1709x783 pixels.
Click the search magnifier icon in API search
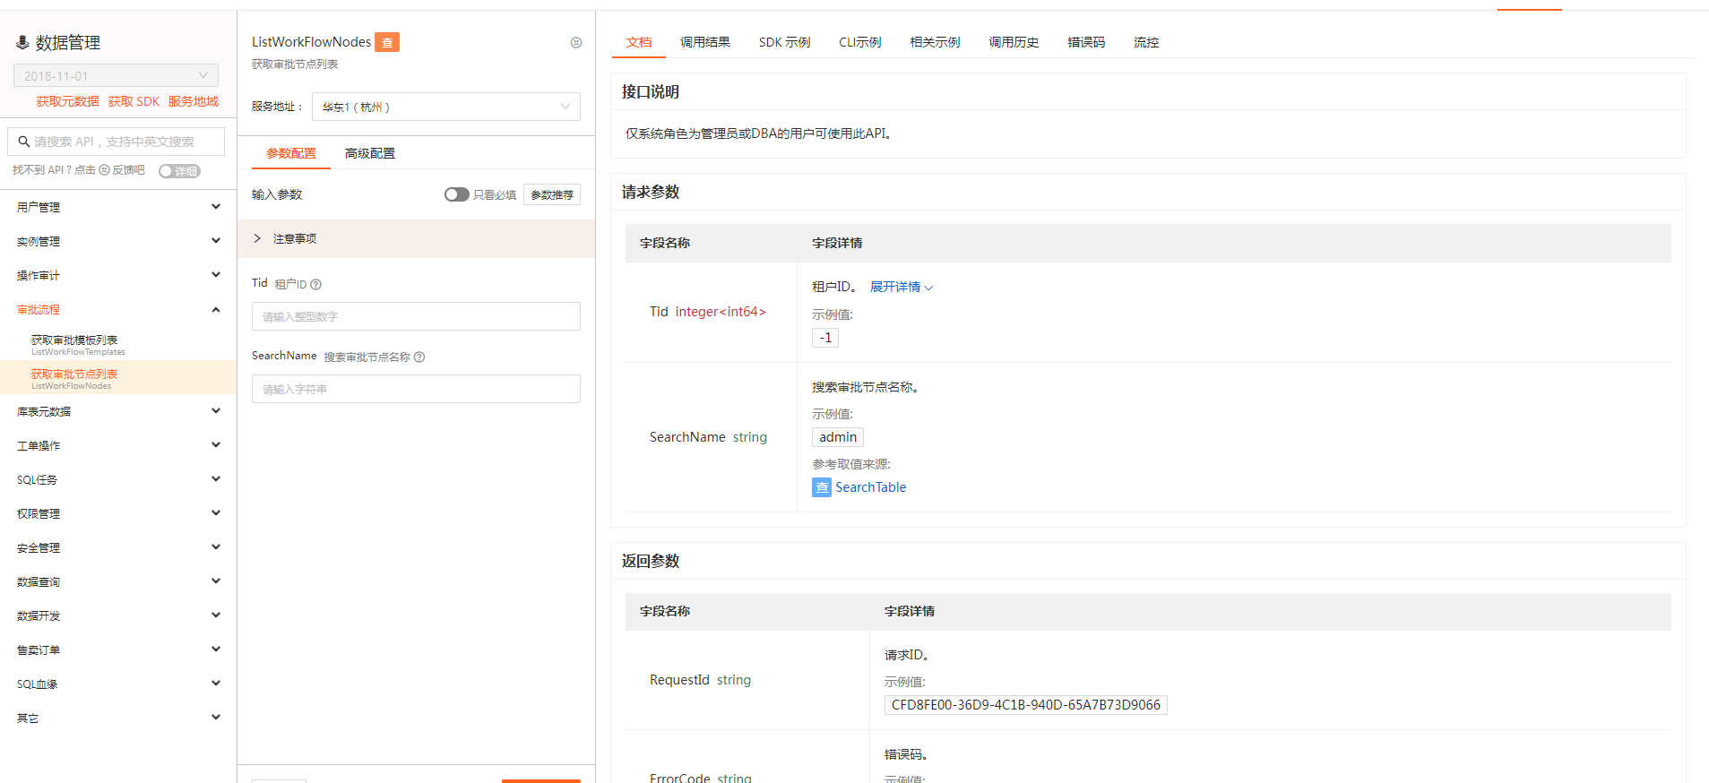[24, 142]
